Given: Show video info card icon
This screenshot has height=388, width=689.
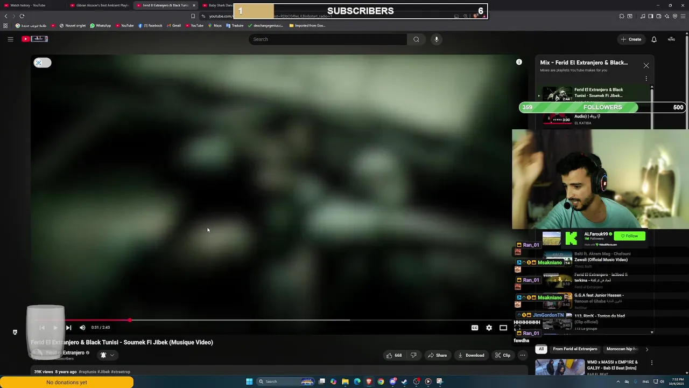Looking at the screenshot, I should [519, 63].
